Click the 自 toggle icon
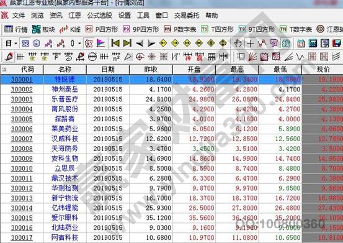The image size is (343, 243). click(x=37, y=44)
